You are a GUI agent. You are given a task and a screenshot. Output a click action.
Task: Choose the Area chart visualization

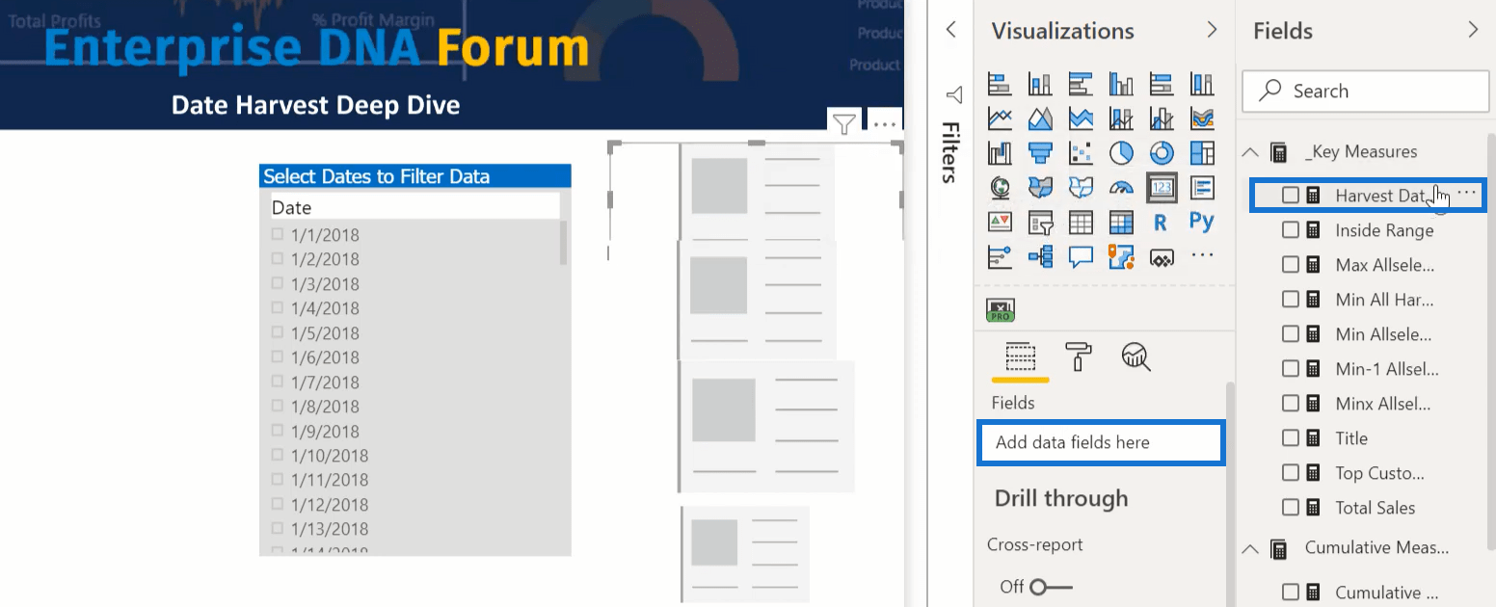coord(1040,119)
